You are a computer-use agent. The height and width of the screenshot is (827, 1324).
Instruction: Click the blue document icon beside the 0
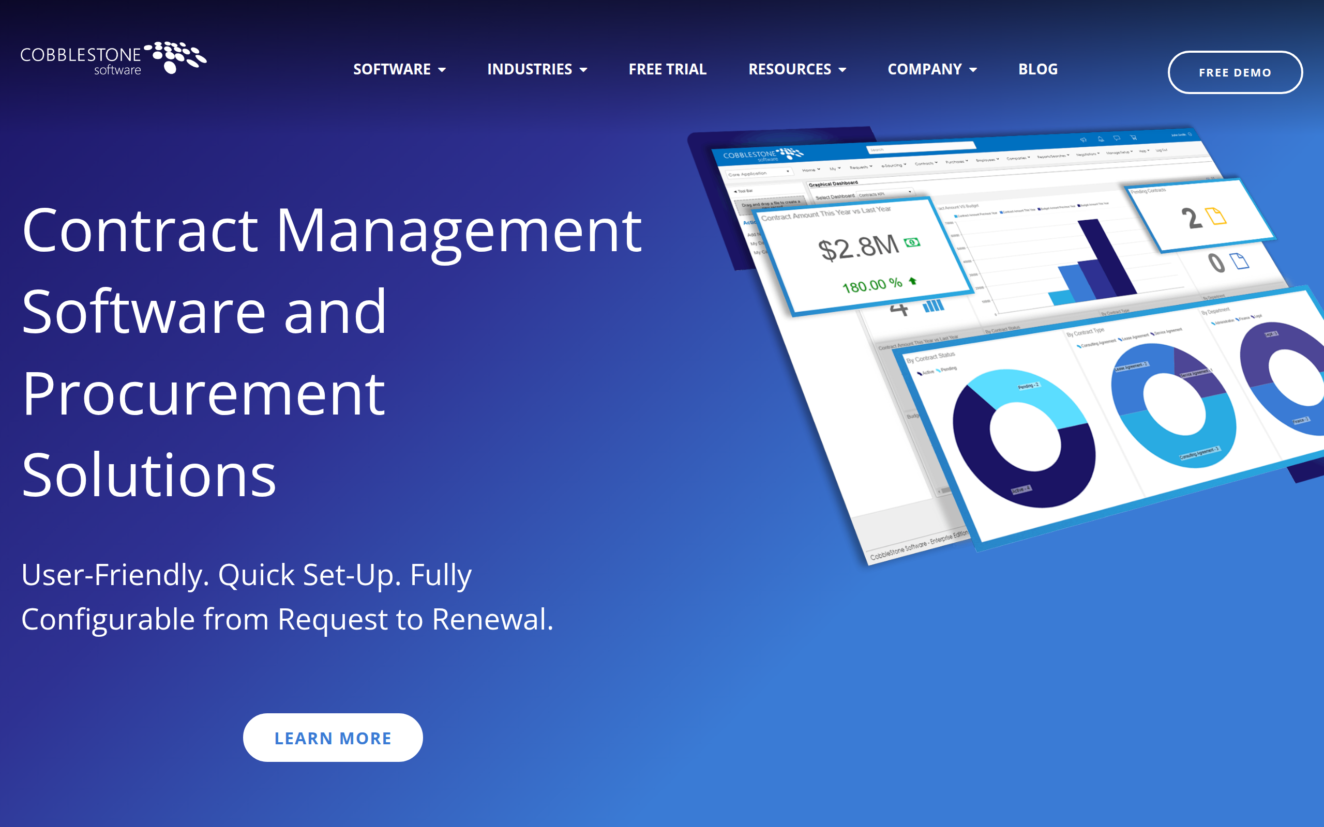[x=1239, y=261]
